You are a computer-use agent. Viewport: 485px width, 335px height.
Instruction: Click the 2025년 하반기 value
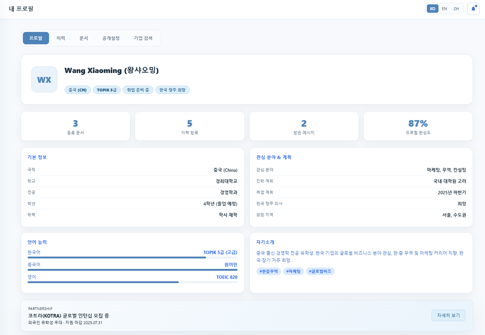click(452, 193)
